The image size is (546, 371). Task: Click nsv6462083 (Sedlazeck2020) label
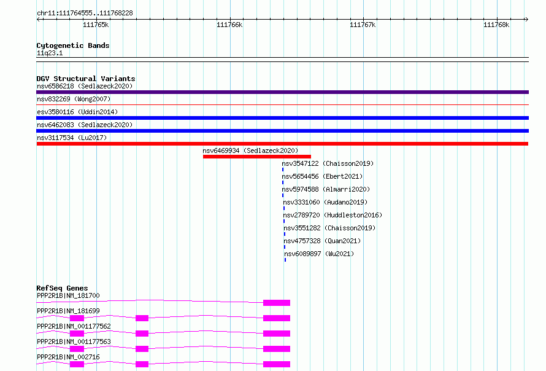point(85,125)
